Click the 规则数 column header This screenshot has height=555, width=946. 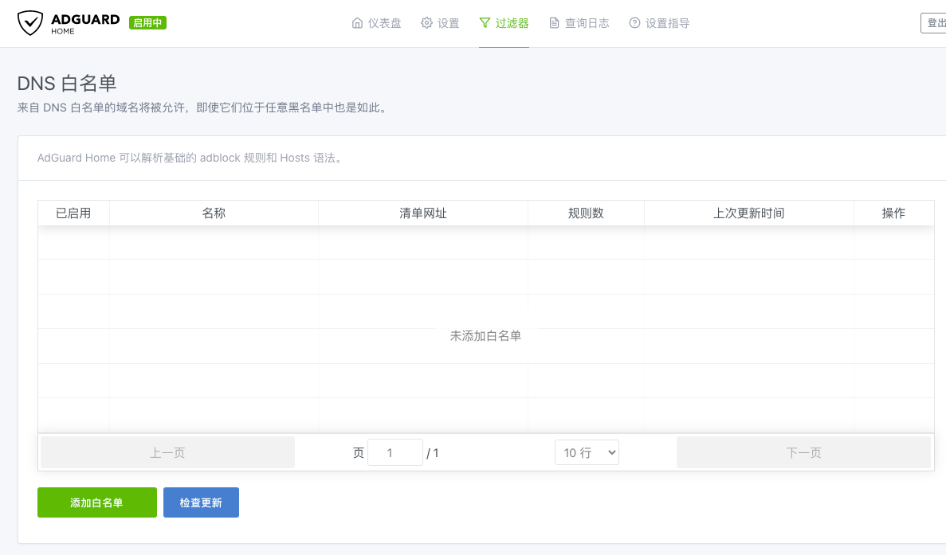pyautogui.click(x=586, y=213)
